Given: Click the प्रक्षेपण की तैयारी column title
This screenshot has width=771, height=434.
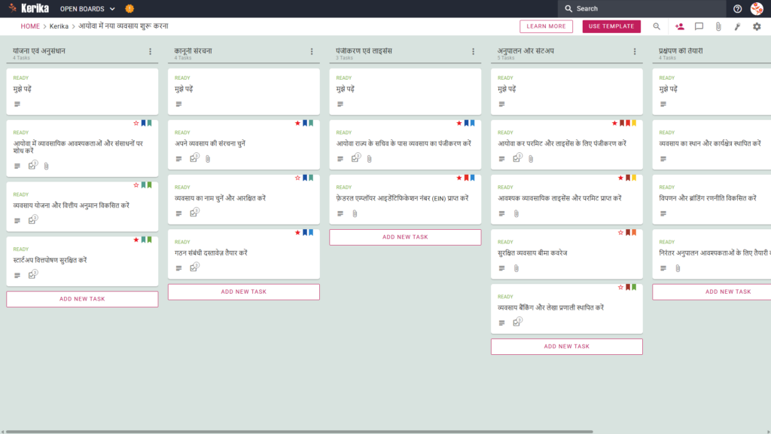Looking at the screenshot, I should (681, 50).
